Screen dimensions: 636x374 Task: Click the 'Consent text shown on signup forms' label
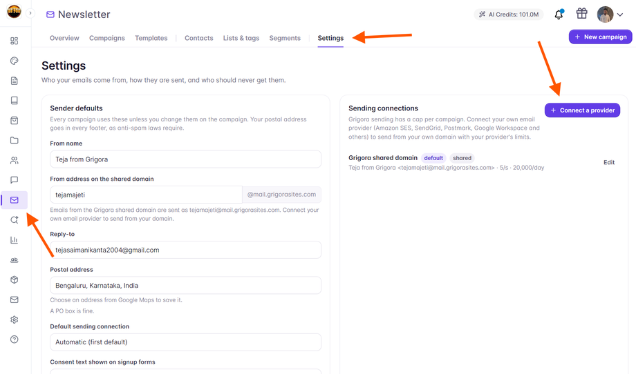(x=102, y=362)
